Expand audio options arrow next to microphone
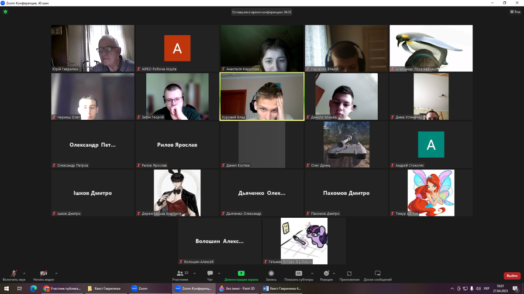This screenshot has width=524, height=294. click(24, 274)
